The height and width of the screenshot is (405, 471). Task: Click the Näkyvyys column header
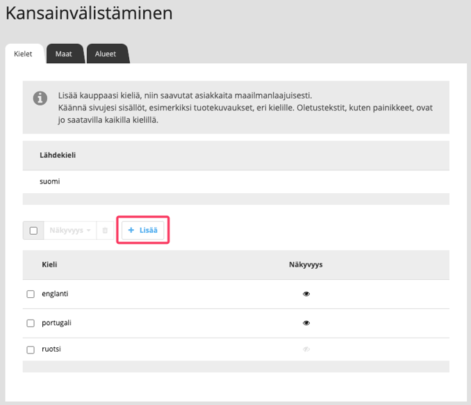[x=306, y=265]
